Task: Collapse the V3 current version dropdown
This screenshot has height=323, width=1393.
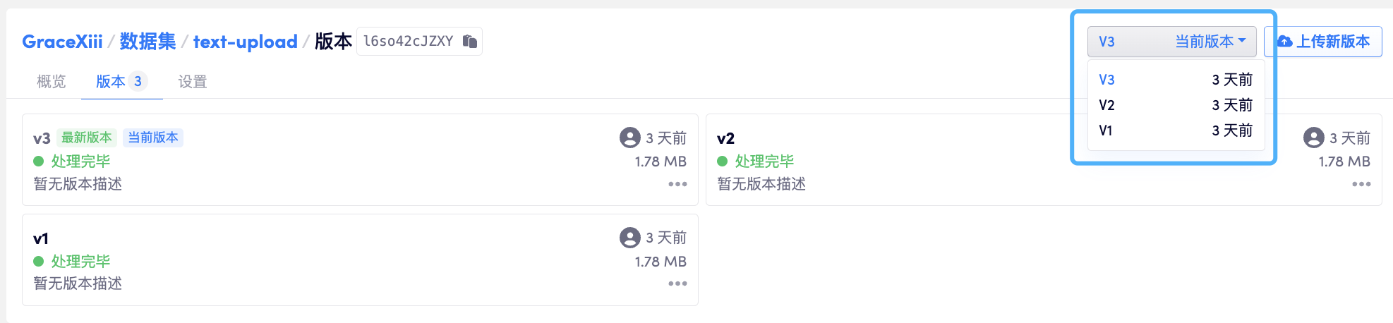Action: pyautogui.click(x=1171, y=42)
